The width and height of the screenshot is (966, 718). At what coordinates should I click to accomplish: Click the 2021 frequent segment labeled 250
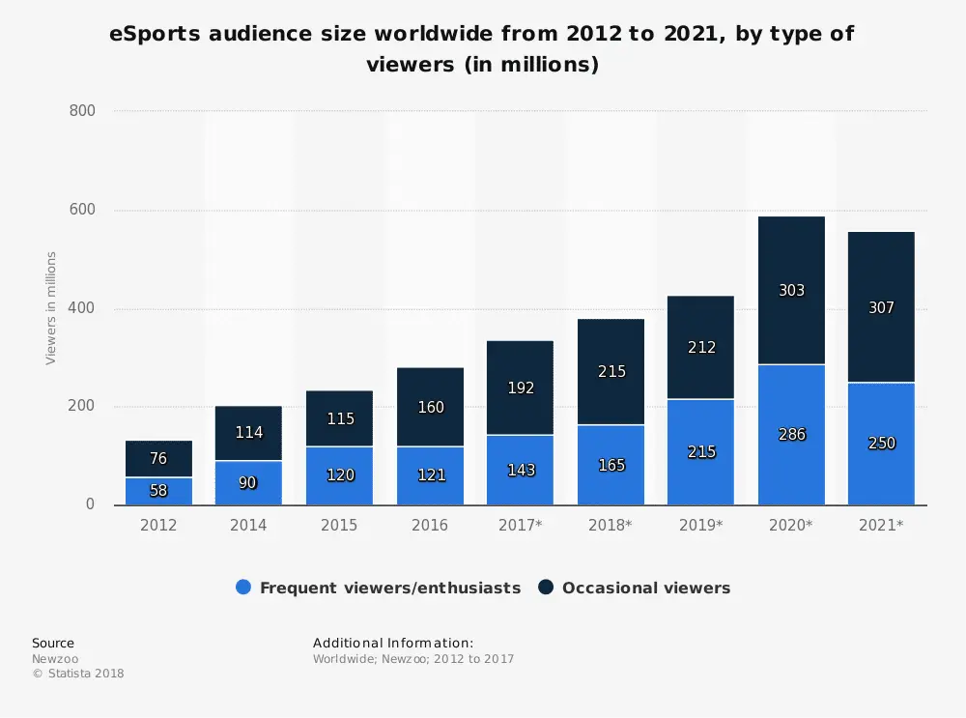point(881,444)
